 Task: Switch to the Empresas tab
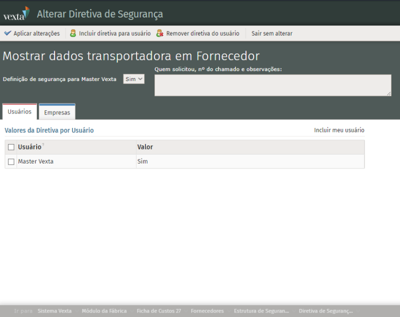(x=57, y=112)
